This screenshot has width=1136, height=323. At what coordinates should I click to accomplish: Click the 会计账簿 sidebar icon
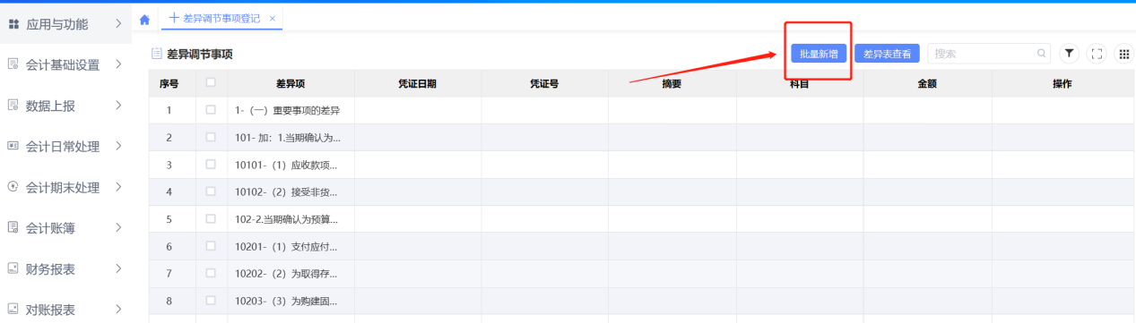point(13,228)
